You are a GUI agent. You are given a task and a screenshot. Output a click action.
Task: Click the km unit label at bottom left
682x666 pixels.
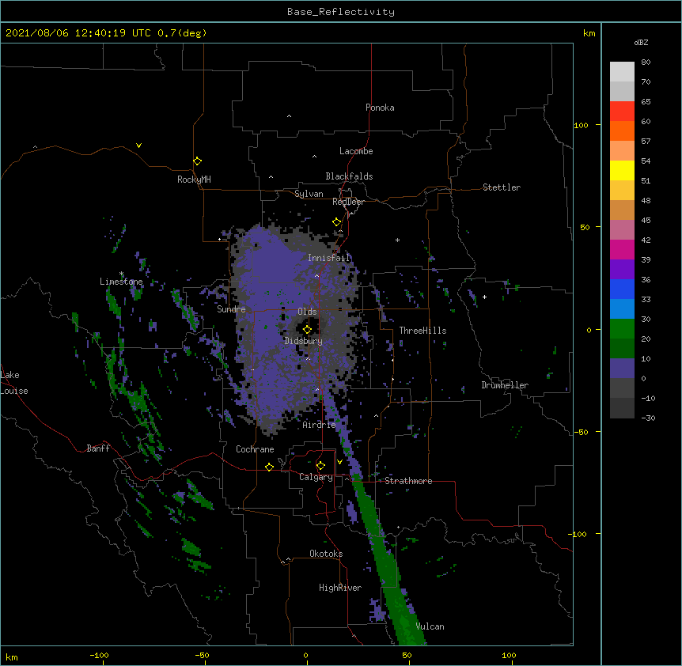12,657
